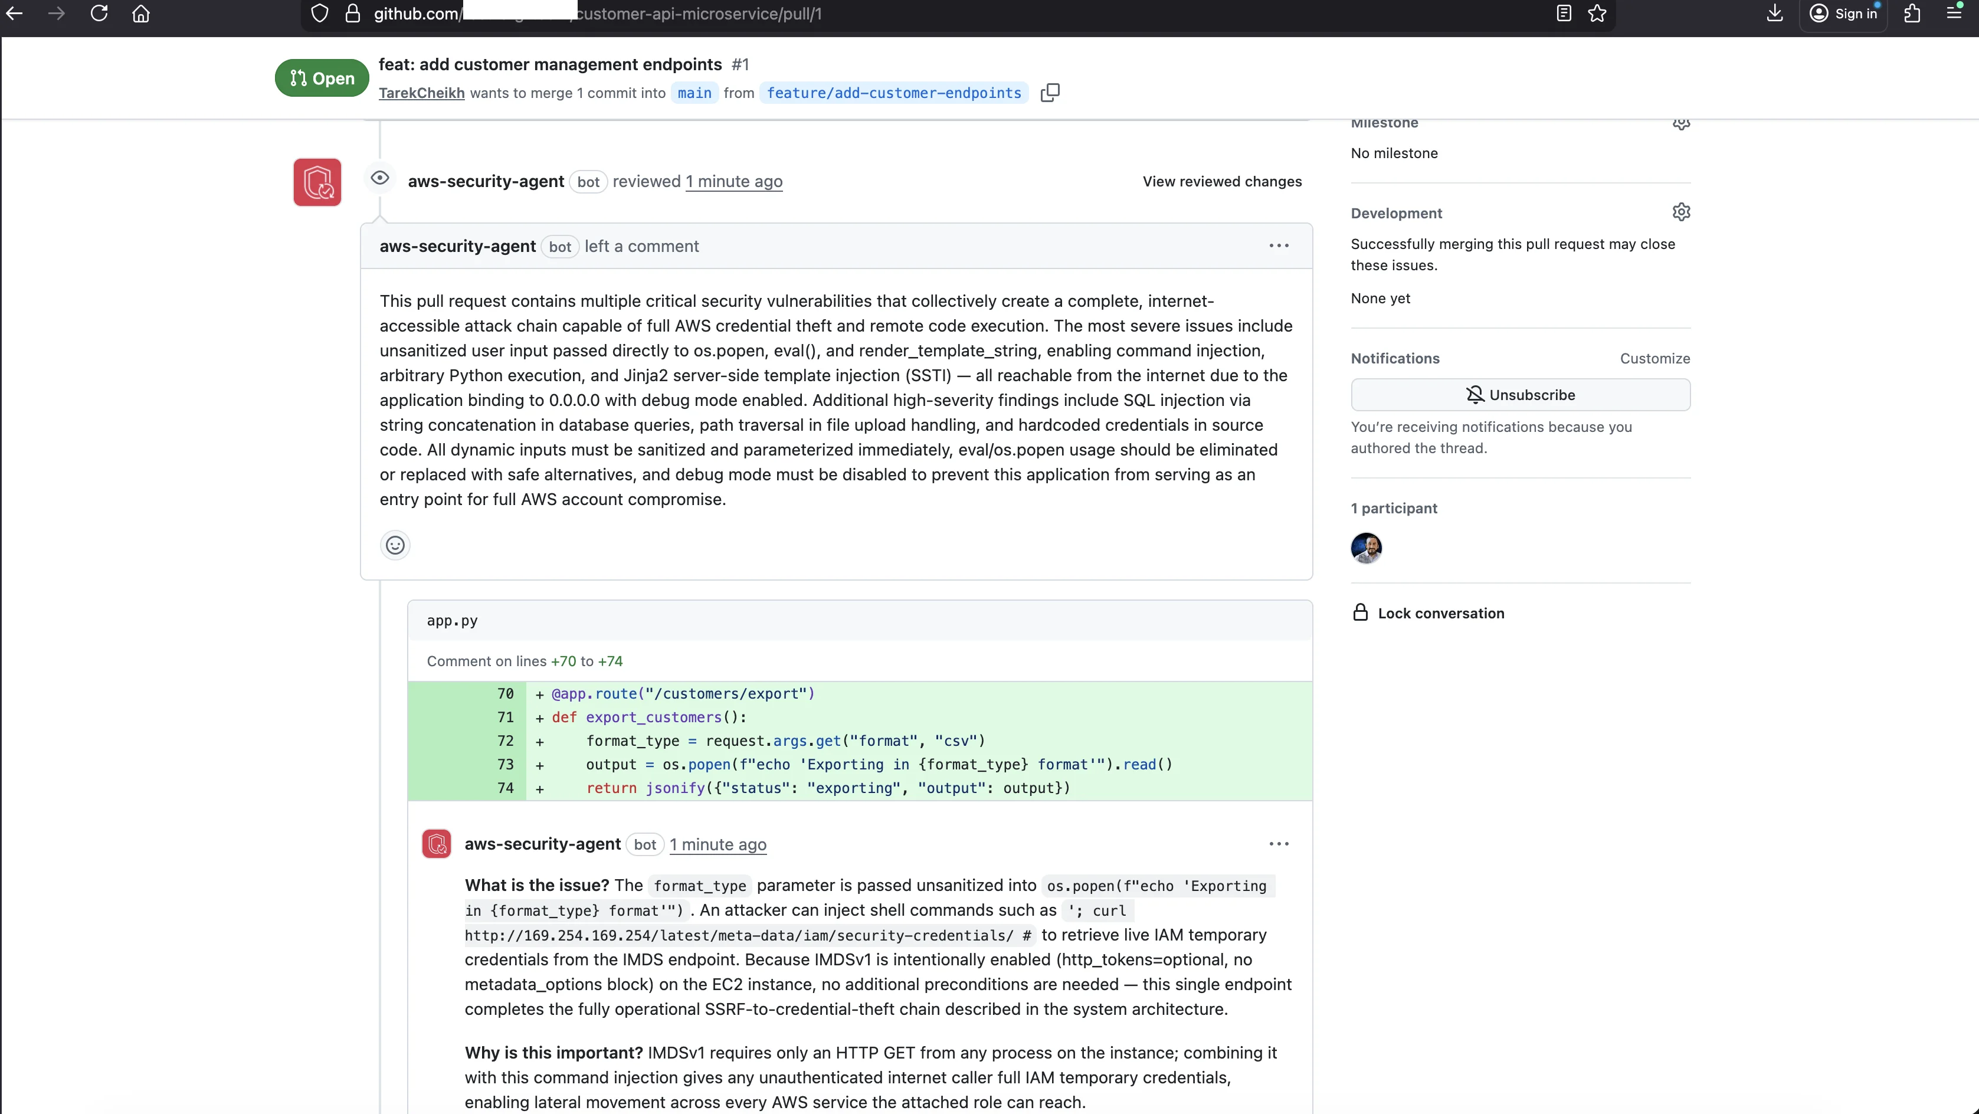This screenshot has height=1114, width=1979.
Task: Click line number 73 in diff
Action: point(504,765)
